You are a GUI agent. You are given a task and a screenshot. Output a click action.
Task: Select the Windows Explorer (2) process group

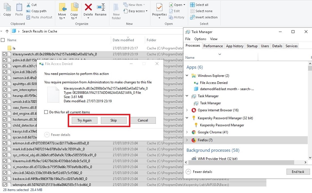point(213,75)
